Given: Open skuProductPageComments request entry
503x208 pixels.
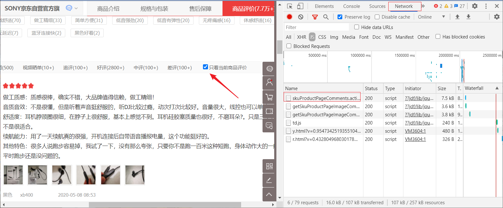Looking at the screenshot, I should [x=326, y=98].
